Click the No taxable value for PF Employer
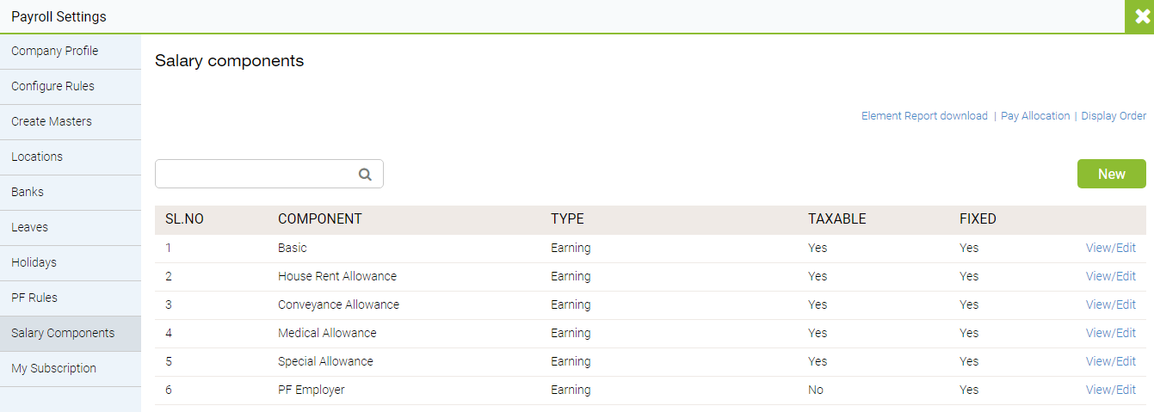The height and width of the screenshot is (412, 1154). pyautogui.click(x=816, y=390)
